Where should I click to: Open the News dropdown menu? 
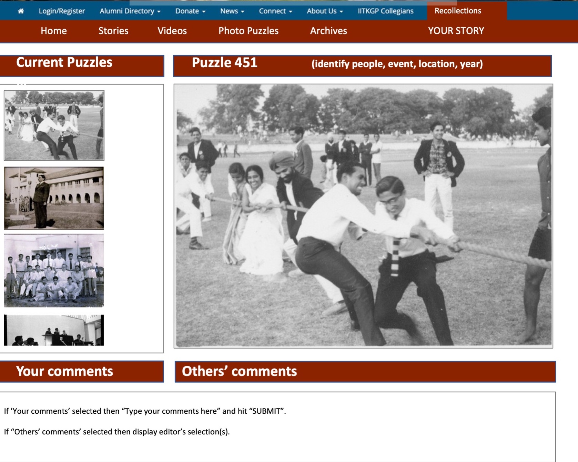click(232, 11)
